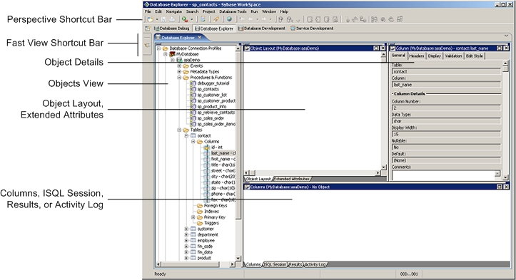Open the ISQL Session tab
Image resolution: width=516 pixels, height=280 pixels.
point(275,264)
